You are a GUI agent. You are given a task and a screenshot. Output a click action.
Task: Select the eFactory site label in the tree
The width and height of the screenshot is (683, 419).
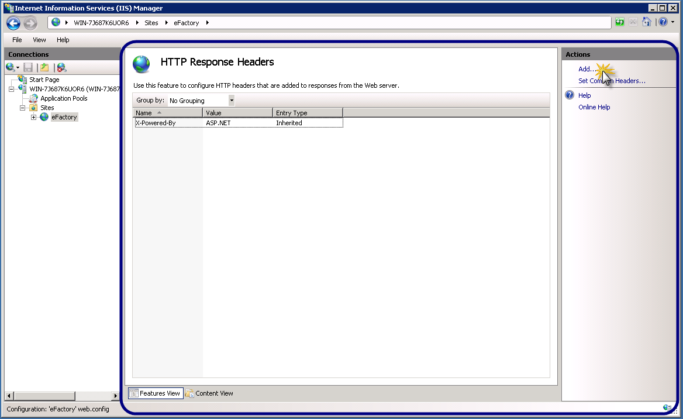tap(64, 117)
